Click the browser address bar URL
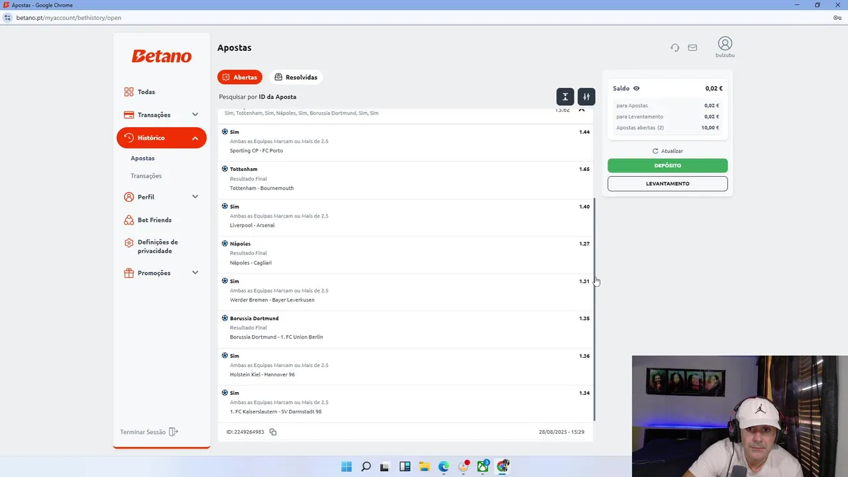 (69, 18)
